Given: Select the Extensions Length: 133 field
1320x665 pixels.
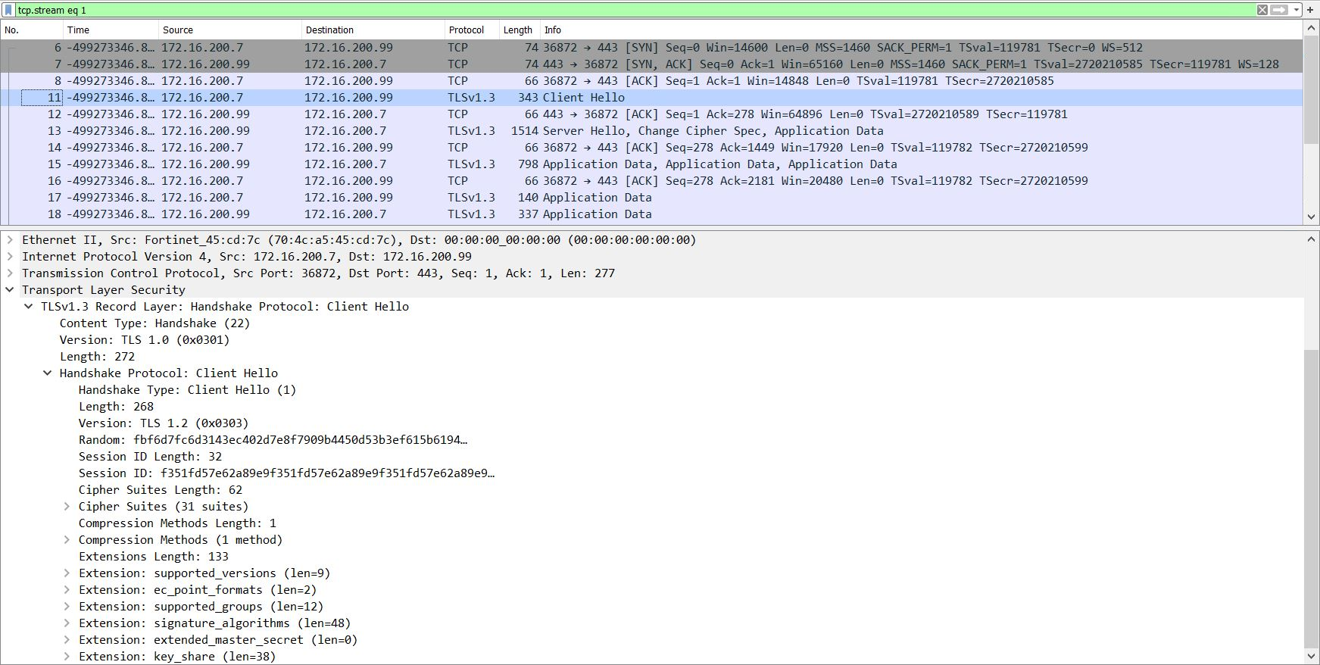Looking at the screenshot, I should pos(153,557).
